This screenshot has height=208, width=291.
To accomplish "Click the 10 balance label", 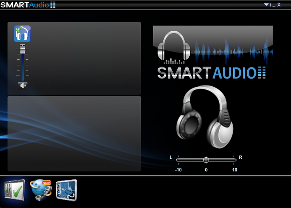I will pyautogui.click(x=235, y=170).
